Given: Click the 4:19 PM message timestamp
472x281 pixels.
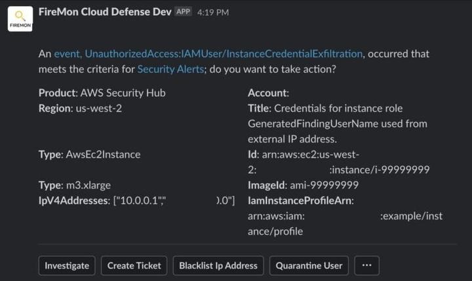Looking at the screenshot, I should point(213,12).
